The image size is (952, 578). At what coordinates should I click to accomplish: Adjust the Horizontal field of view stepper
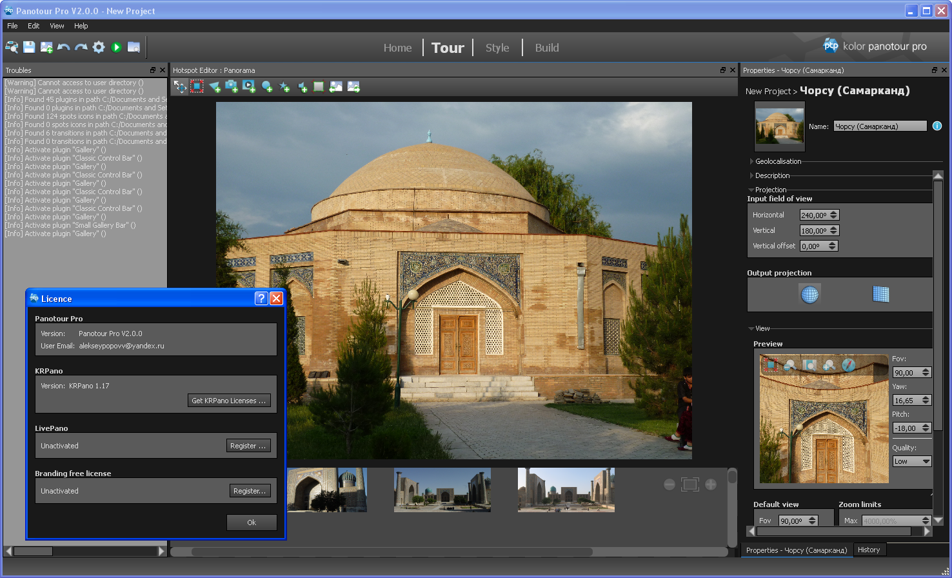click(x=834, y=215)
